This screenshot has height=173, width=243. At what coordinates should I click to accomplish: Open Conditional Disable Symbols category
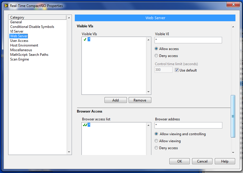(x=32, y=27)
